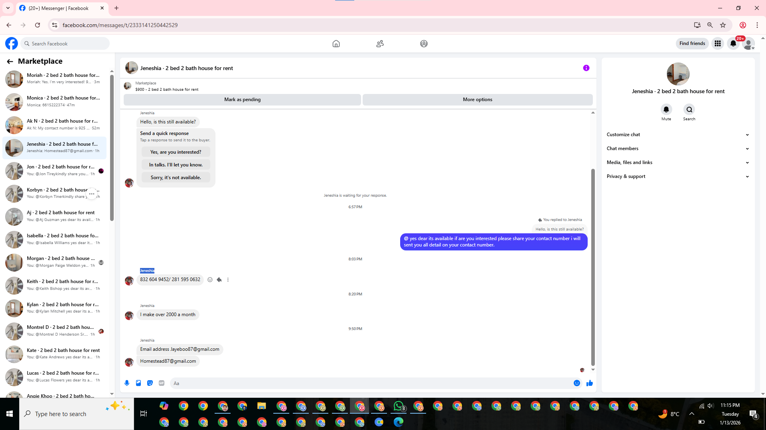Click Mark as pending button

242,100
